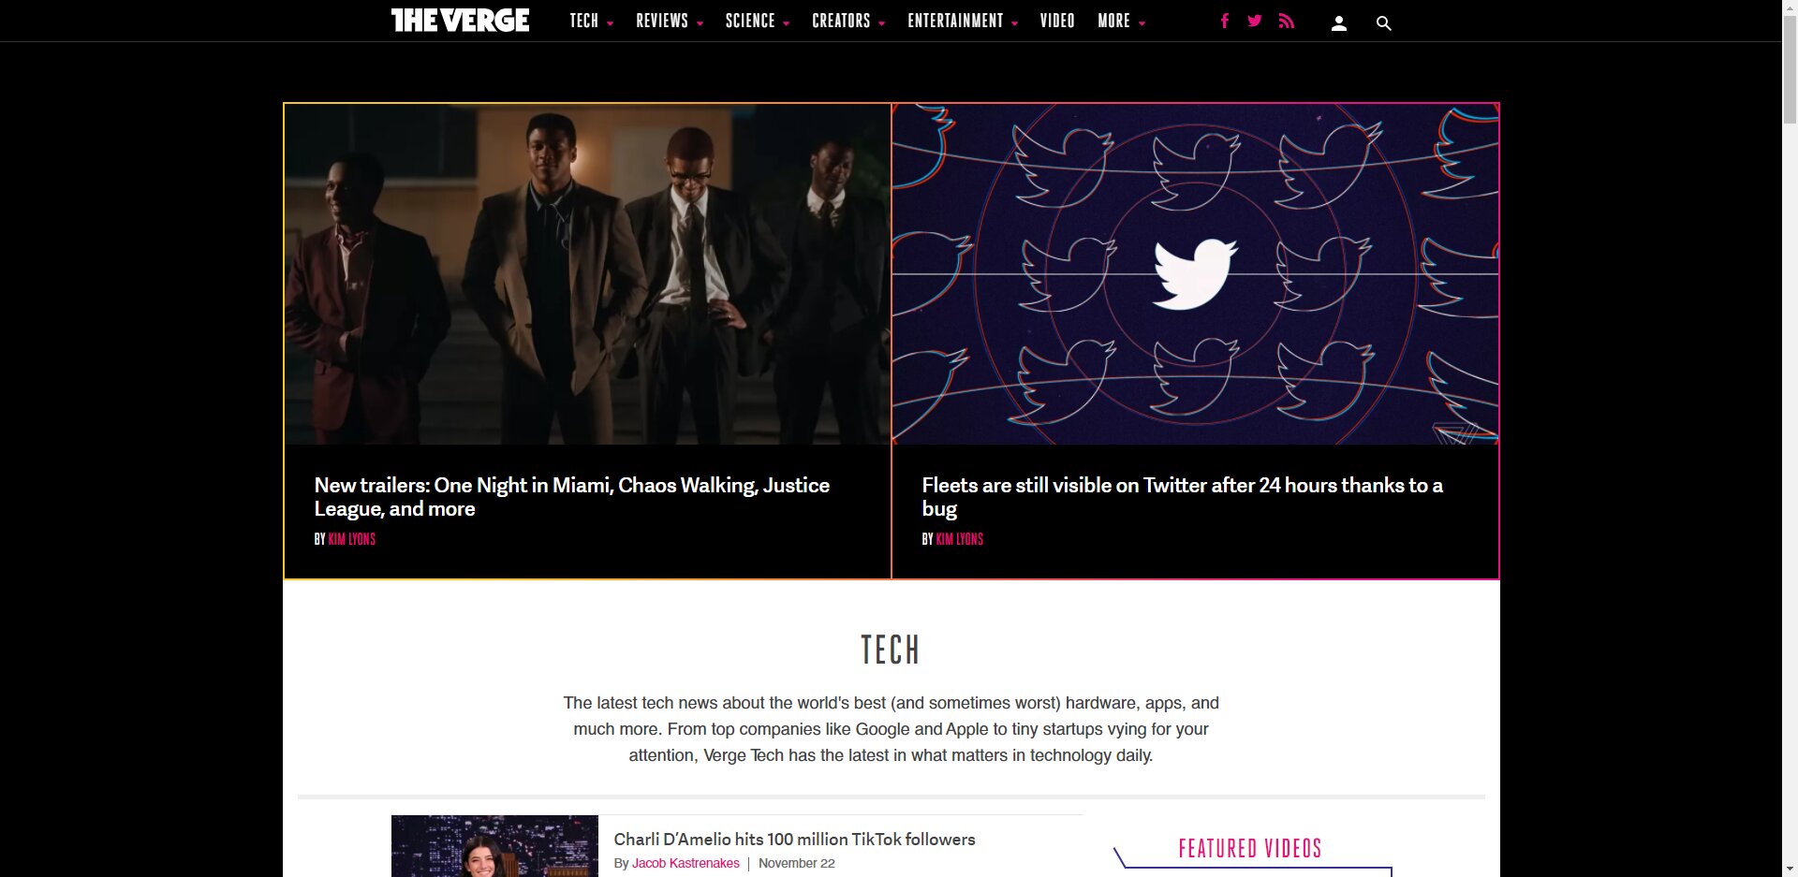Expand the Tech menu dropdown arrow
The width and height of the screenshot is (1798, 877).
coord(610,23)
